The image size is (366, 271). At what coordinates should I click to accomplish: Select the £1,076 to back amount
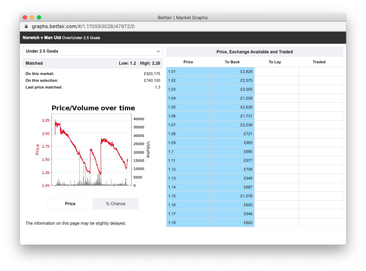tap(232, 196)
